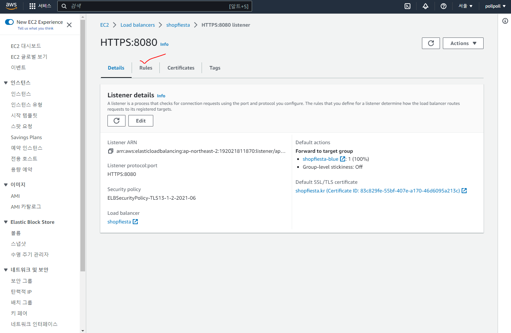The width and height of the screenshot is (511, 333).
Task: Open the certificate external link icon
Action: click(464, 191)
